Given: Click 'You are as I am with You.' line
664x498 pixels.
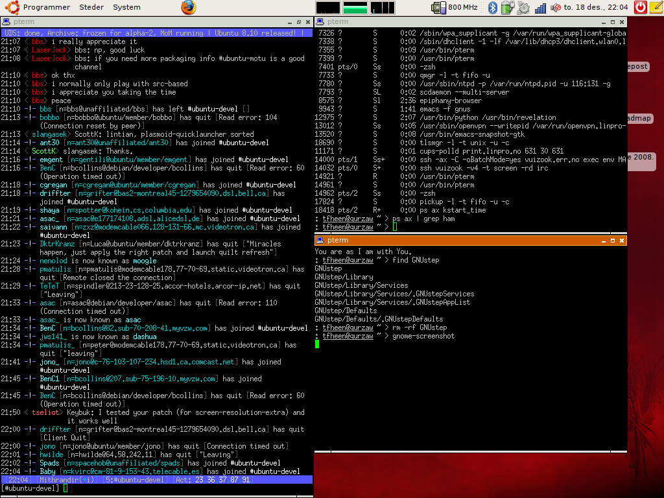Looking at the screenshot, I should coord(363,252).
